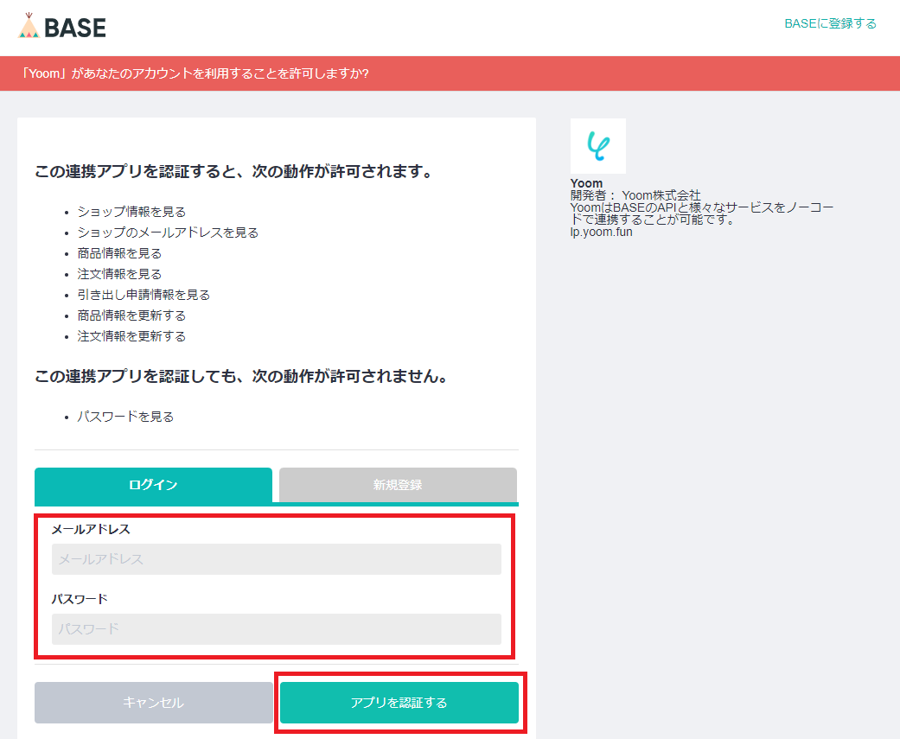Viewport: 900px width, 739px height.
Task: Click the メールアドレス field label
Action: [x=91, y=529]
